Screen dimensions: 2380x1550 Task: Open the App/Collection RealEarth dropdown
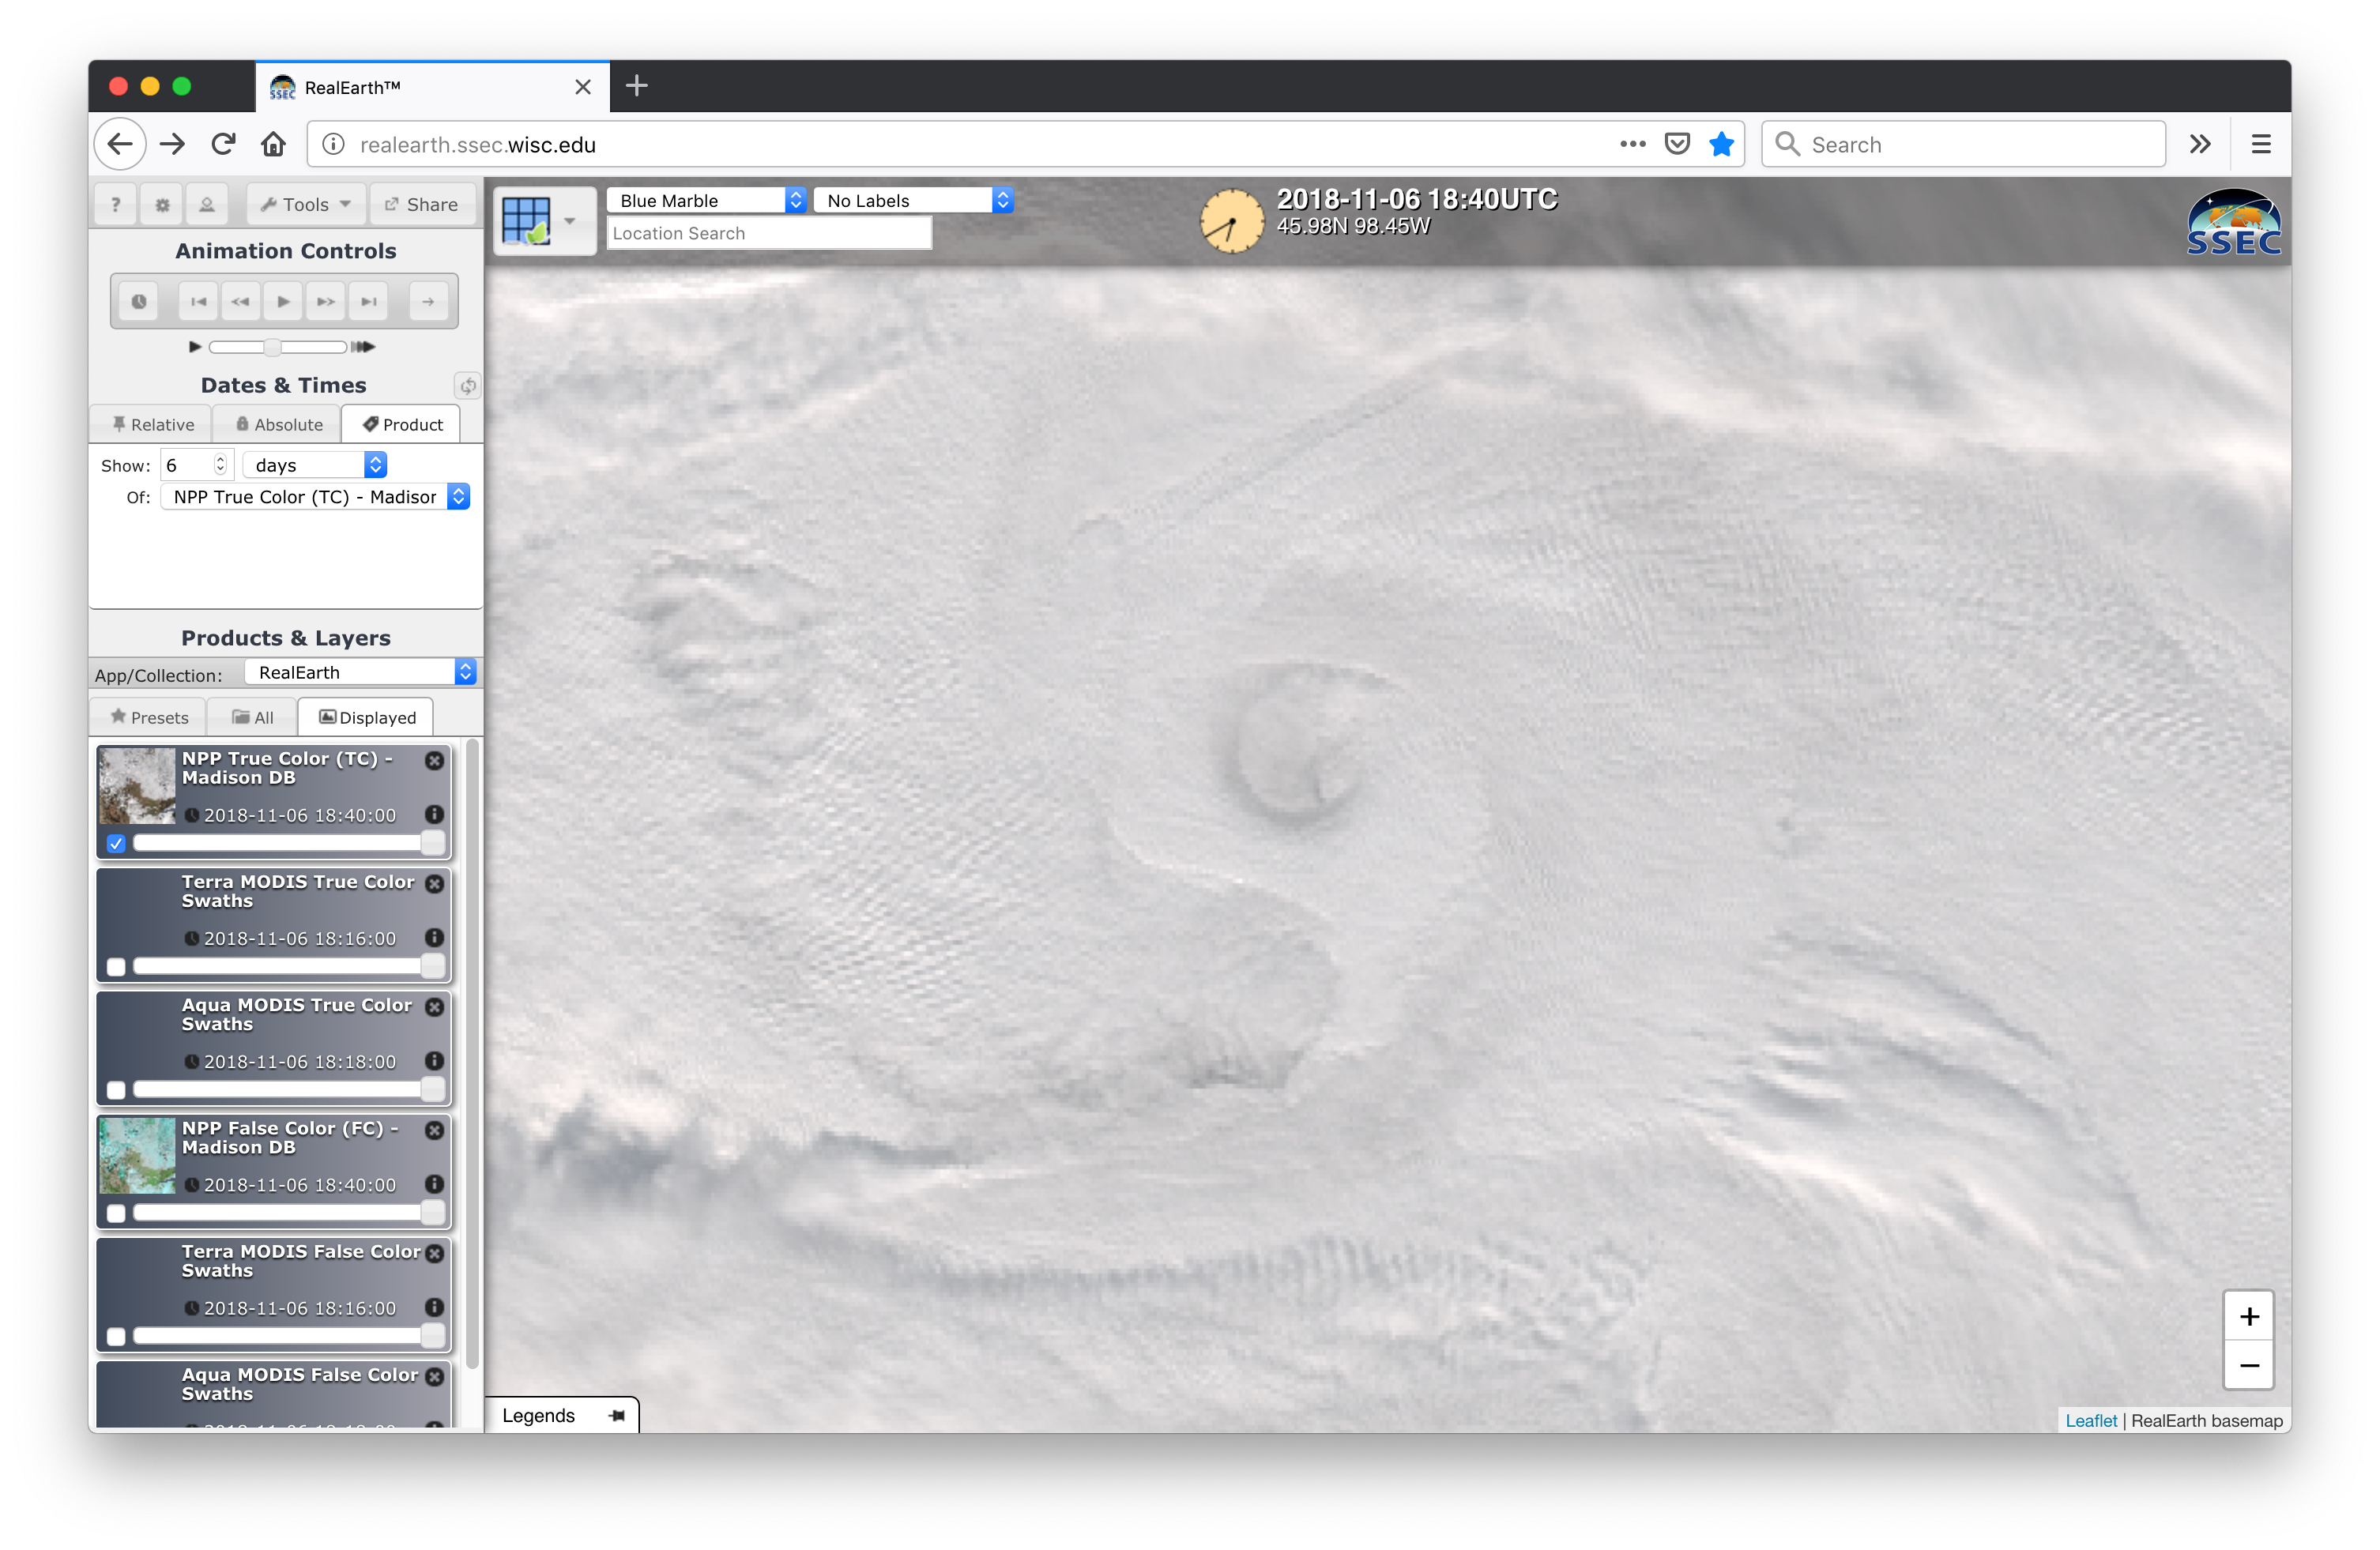tap(361, 672)
